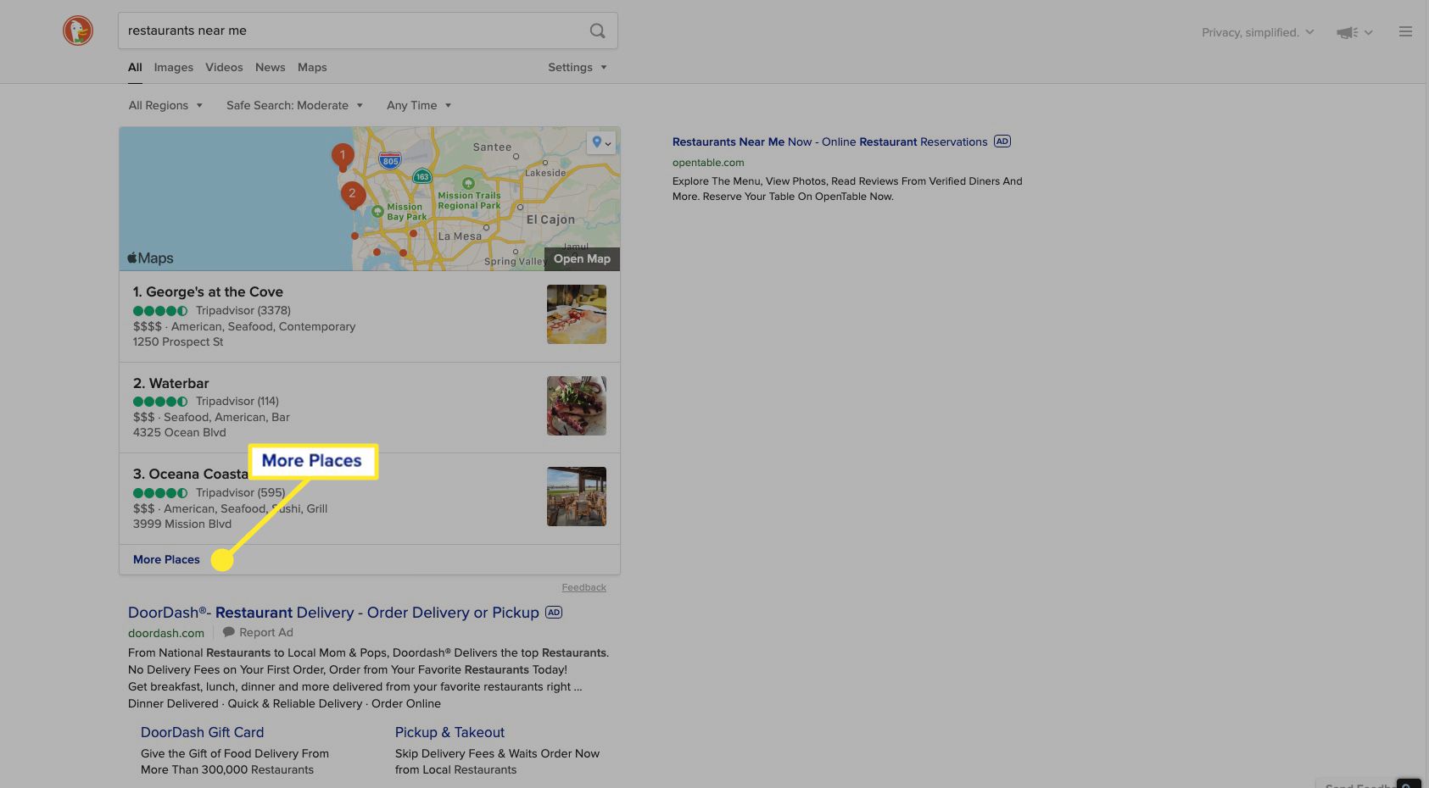
Task: Click the Waterbar listing title
Action: tap(170, 383)
